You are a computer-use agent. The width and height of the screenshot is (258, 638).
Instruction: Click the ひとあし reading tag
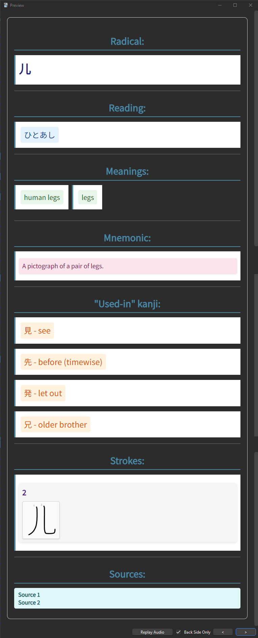40,135
